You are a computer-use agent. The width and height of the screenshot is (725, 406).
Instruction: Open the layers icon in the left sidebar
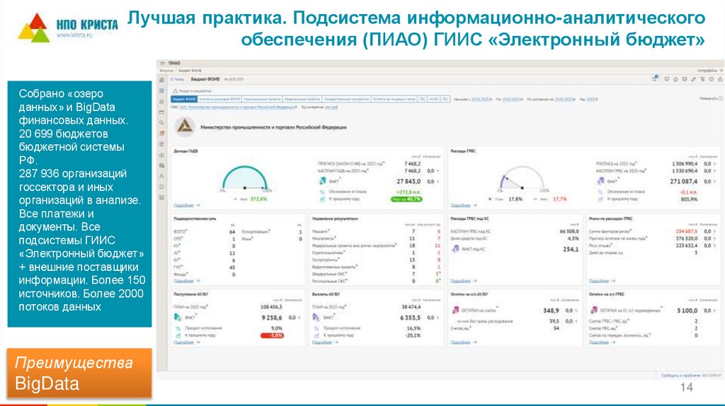coord(162,144)
